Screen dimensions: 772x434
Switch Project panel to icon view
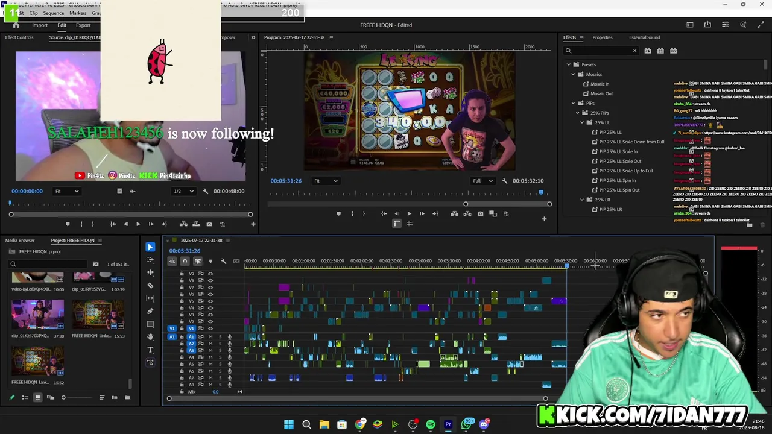[37, 397]
